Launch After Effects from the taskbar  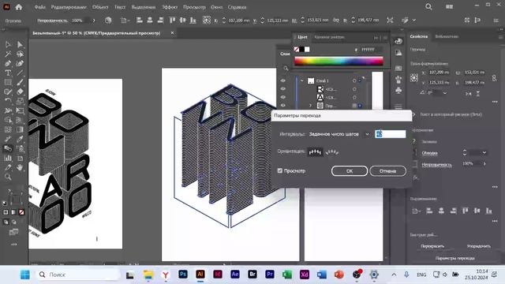coord(235,275)
